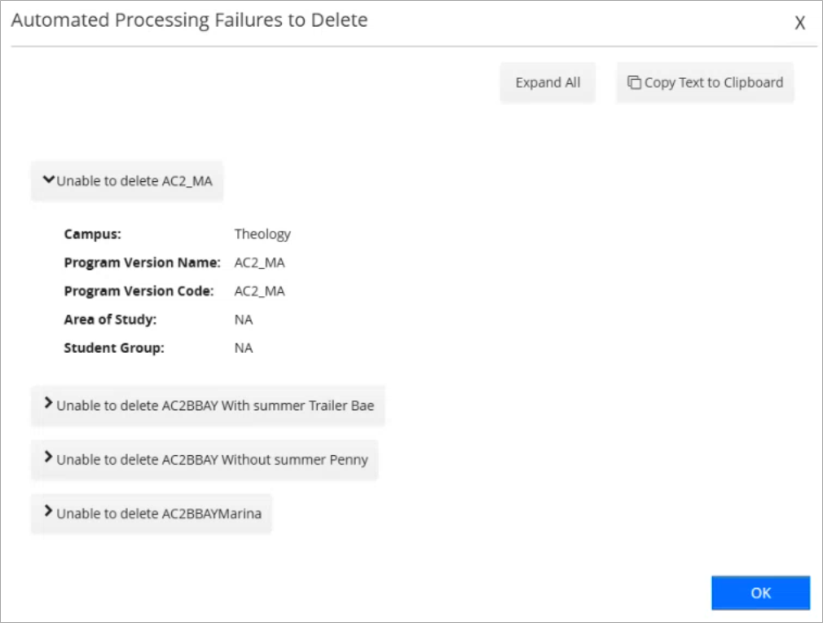Select the AC2_MA program version code value
Image resolution: width=823 pixels, height=623 pixels.
259,290
